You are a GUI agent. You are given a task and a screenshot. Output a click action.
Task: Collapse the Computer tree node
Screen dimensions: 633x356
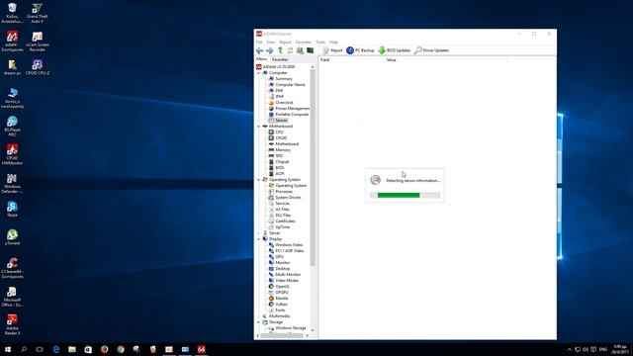point(259,73)
